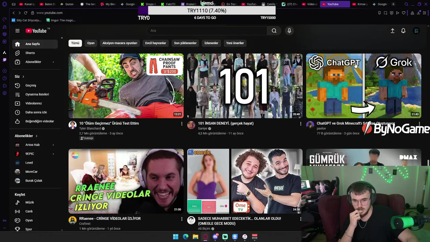430x242 pixels.
Task: Open Canlı live section
Action: 35,211
